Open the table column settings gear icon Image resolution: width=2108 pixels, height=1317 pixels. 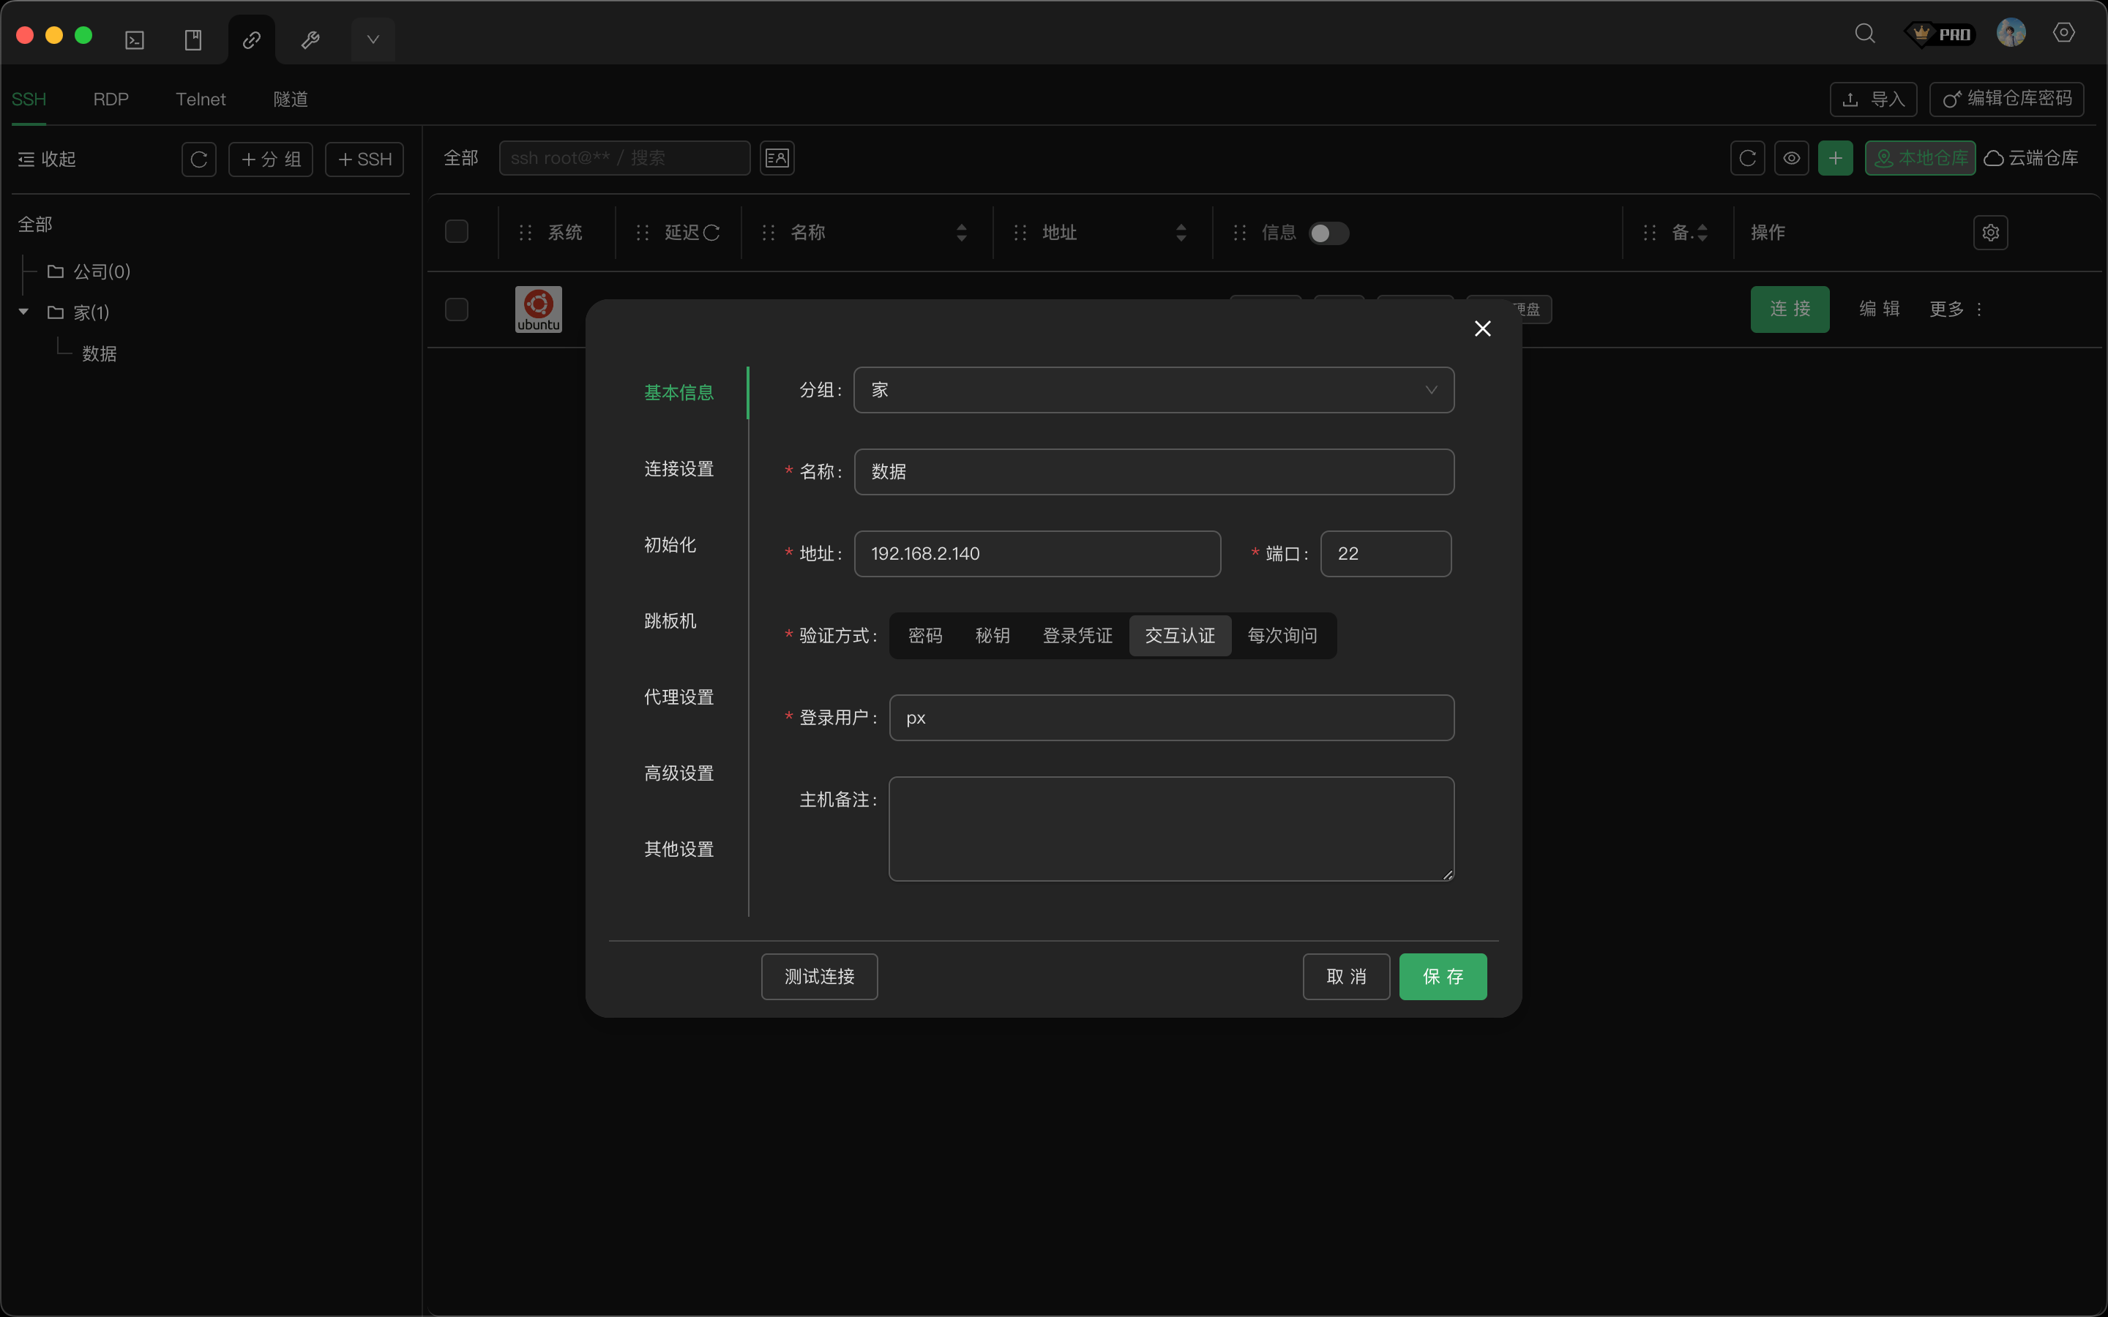pos(1990,232)
